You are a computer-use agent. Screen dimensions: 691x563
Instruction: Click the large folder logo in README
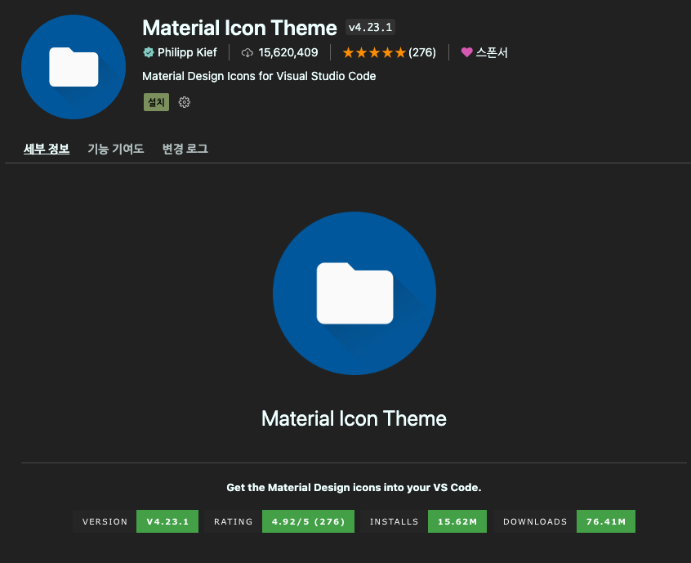354,293
